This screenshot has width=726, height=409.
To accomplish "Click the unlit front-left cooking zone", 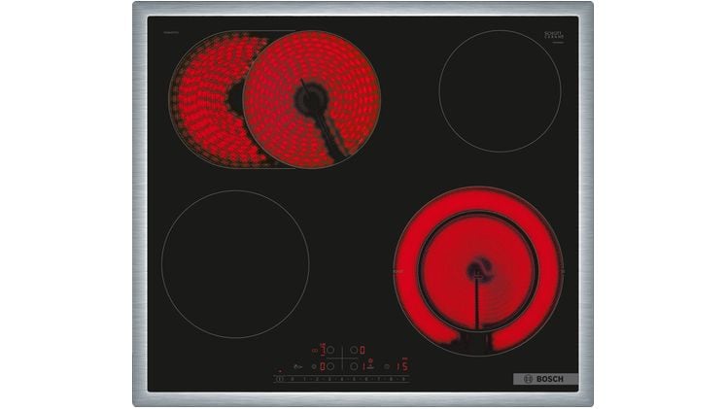I will [x=235, y=263].
